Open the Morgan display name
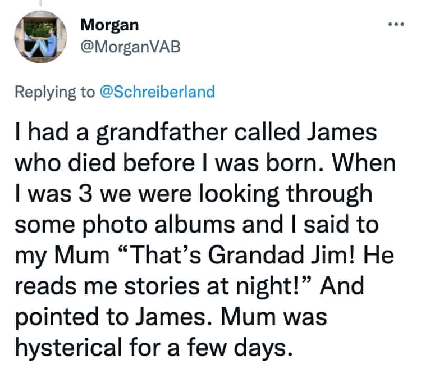The width and height of the screenshot is (421, 373). tap(110, 25)
